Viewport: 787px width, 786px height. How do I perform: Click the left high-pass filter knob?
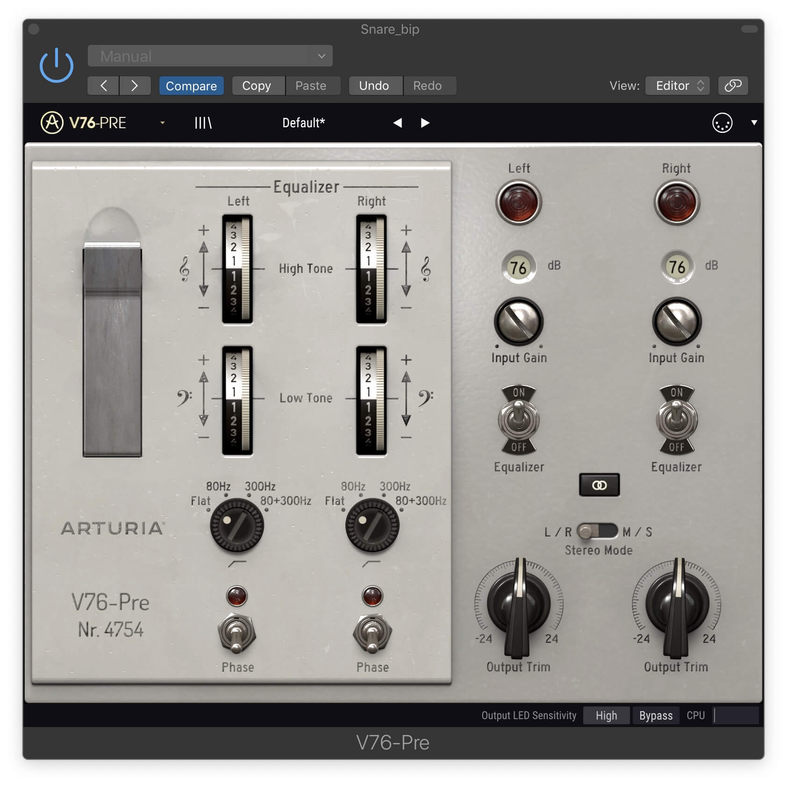(237, 525)
